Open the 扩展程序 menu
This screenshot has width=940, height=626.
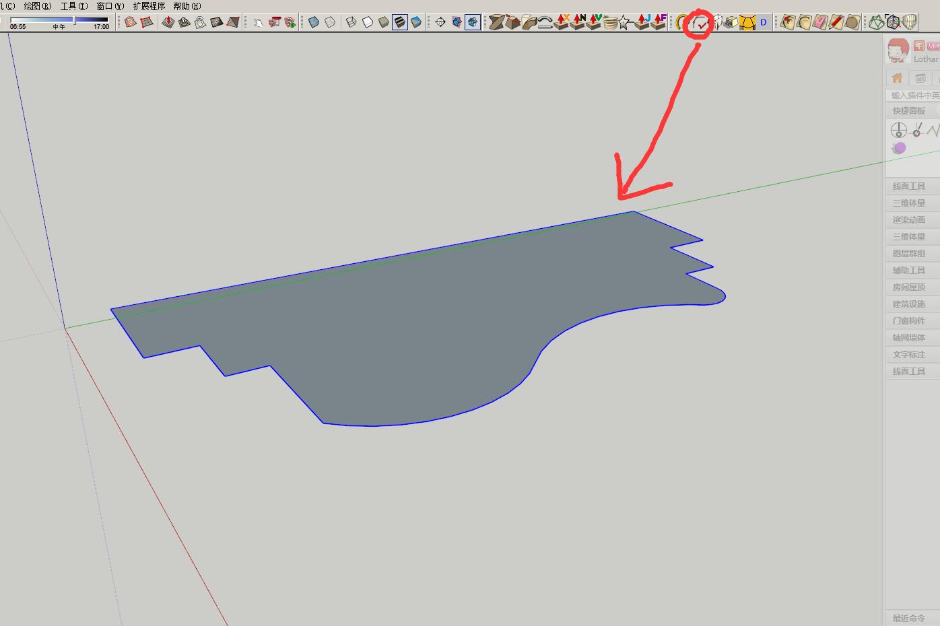(149, 6)
